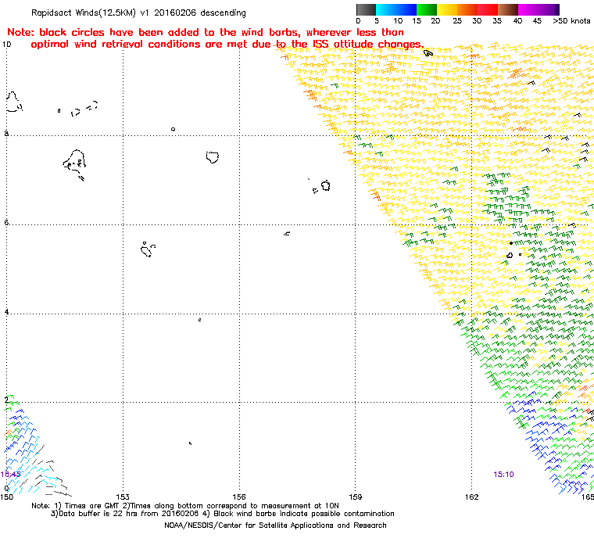Click the '159' longitude axis label
The image size is (594, 538).
click(356, 497)
